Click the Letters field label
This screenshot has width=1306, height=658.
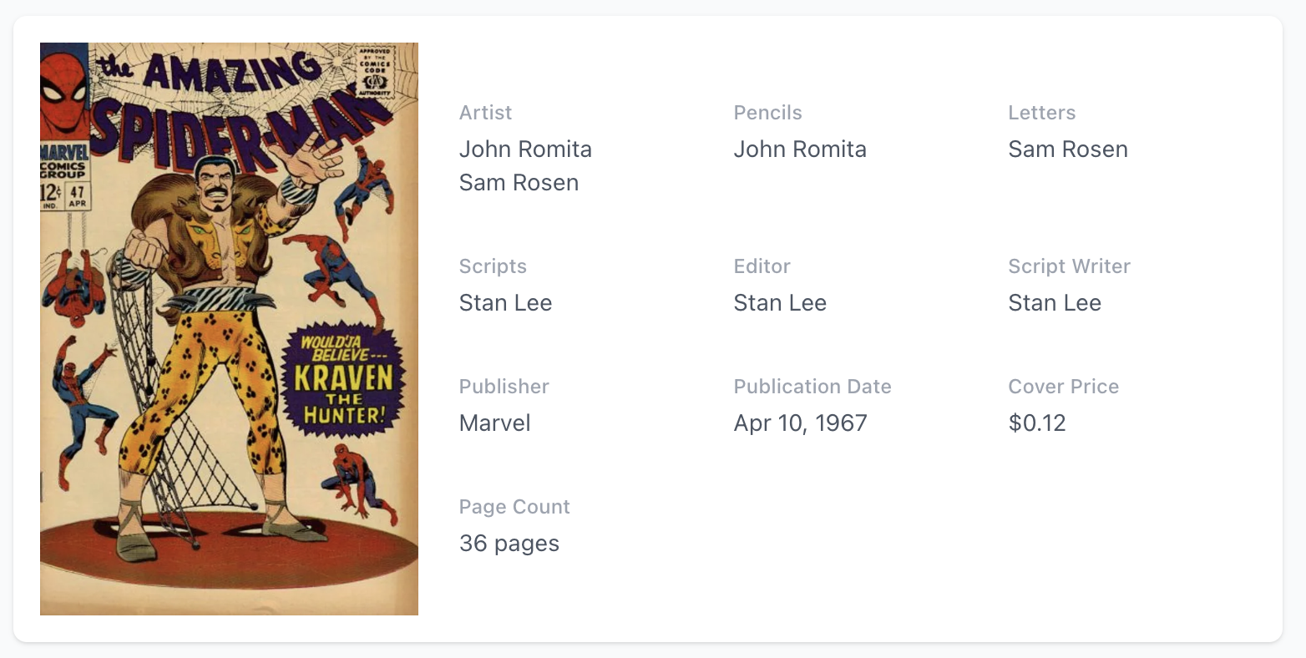coord(1041,113)
